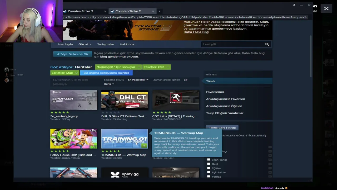The height and width of the screenshot is (190, 337).
Task: Click the green plus icon on TRAINING.01 thumbnail
Action: [144, 145]
